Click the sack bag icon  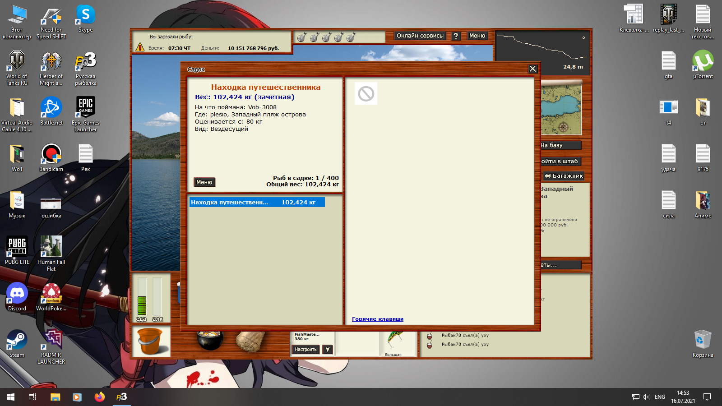point(250,341)
